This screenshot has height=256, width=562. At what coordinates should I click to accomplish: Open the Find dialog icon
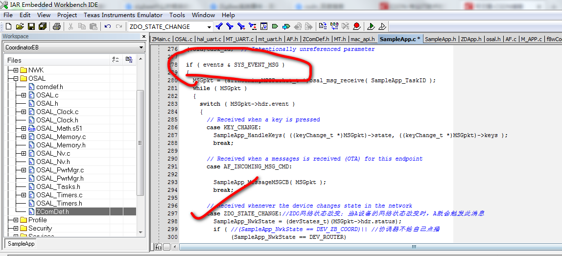(x=241, y=26)
